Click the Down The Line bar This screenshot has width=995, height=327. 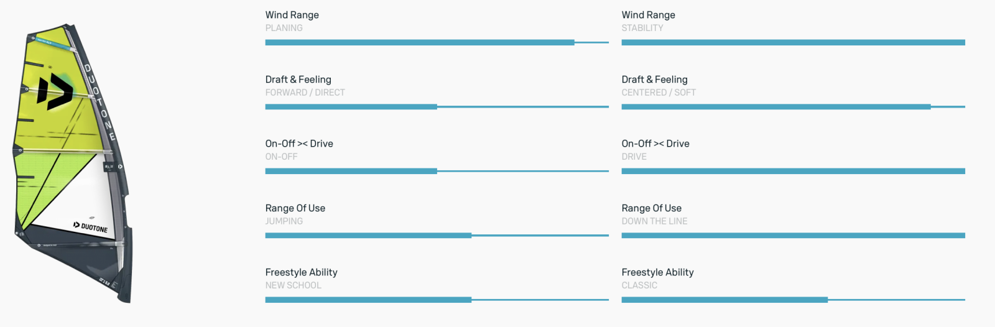click(793, 236)
